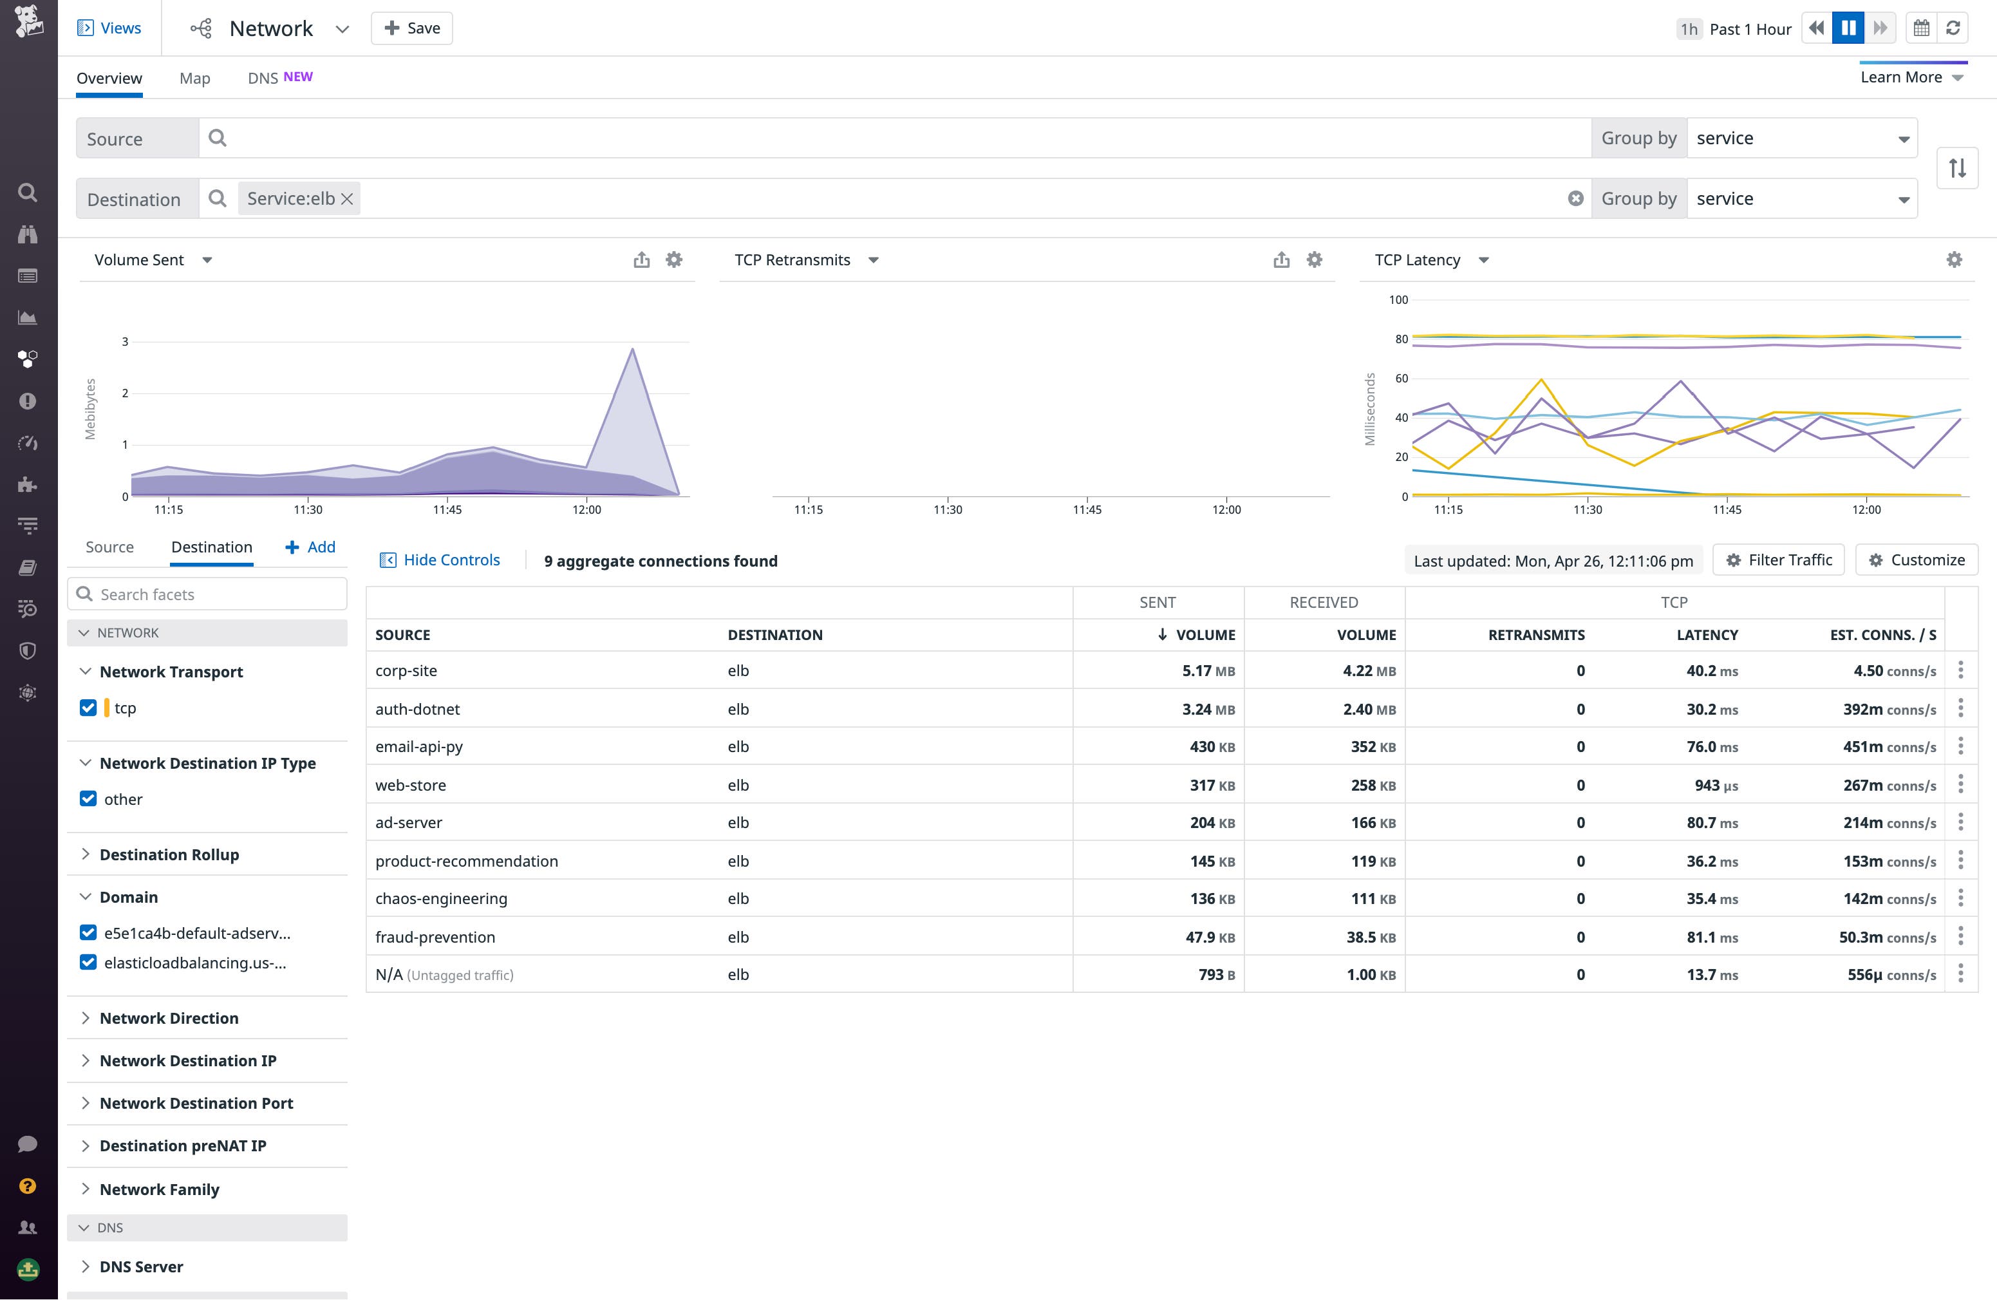This screenshot has width=1997, height=1300.
Task: Open the help question-mark icon at sidebar bottom
Action: point(28,1186)
